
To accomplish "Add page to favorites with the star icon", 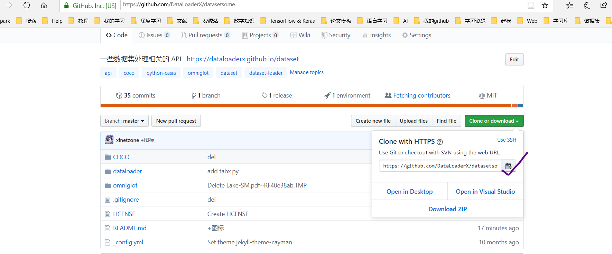I will click(x=545, y=5).
